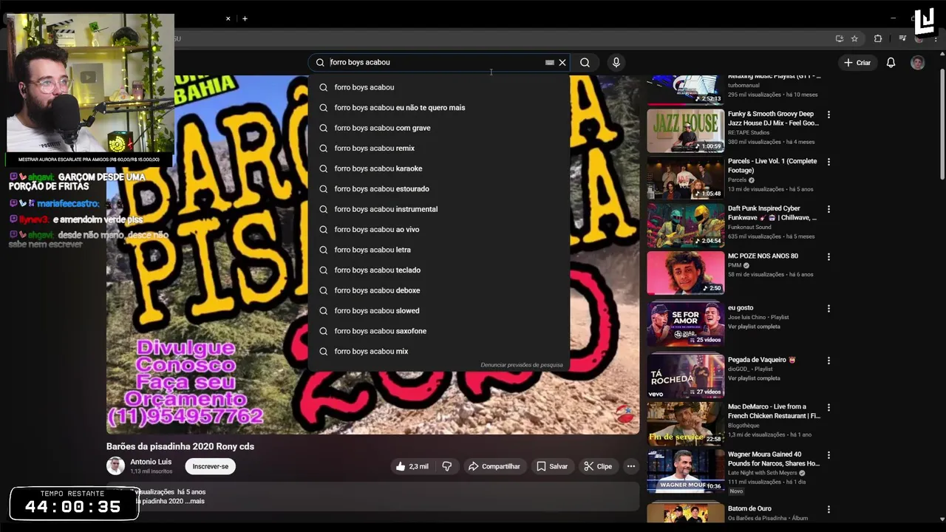This screenshot has width=946, height=532.
Task: Open options menu for Parcels Live Vol. 1
Action: pos(828,162)
